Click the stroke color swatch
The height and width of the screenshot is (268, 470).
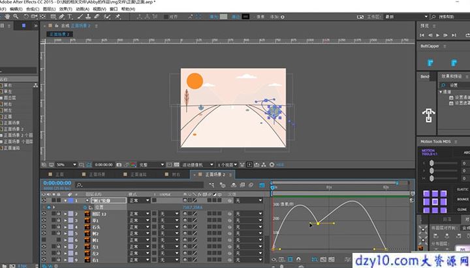tap(245, 17)
